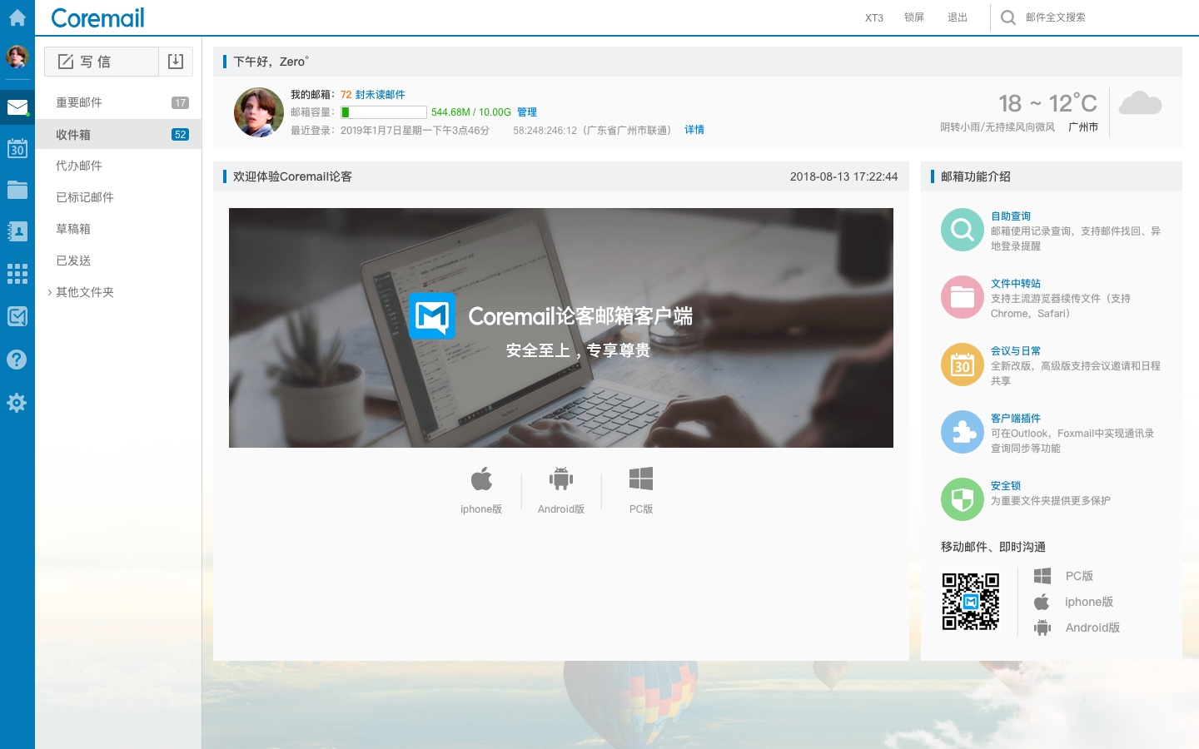Click the Windows PC版 icon under banner
This screenshot has width=1199, height=749.
coord(641,479)
